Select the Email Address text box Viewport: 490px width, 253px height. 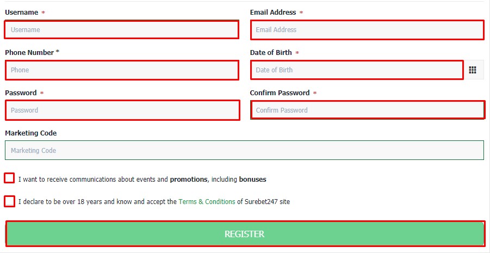point(367,30)
